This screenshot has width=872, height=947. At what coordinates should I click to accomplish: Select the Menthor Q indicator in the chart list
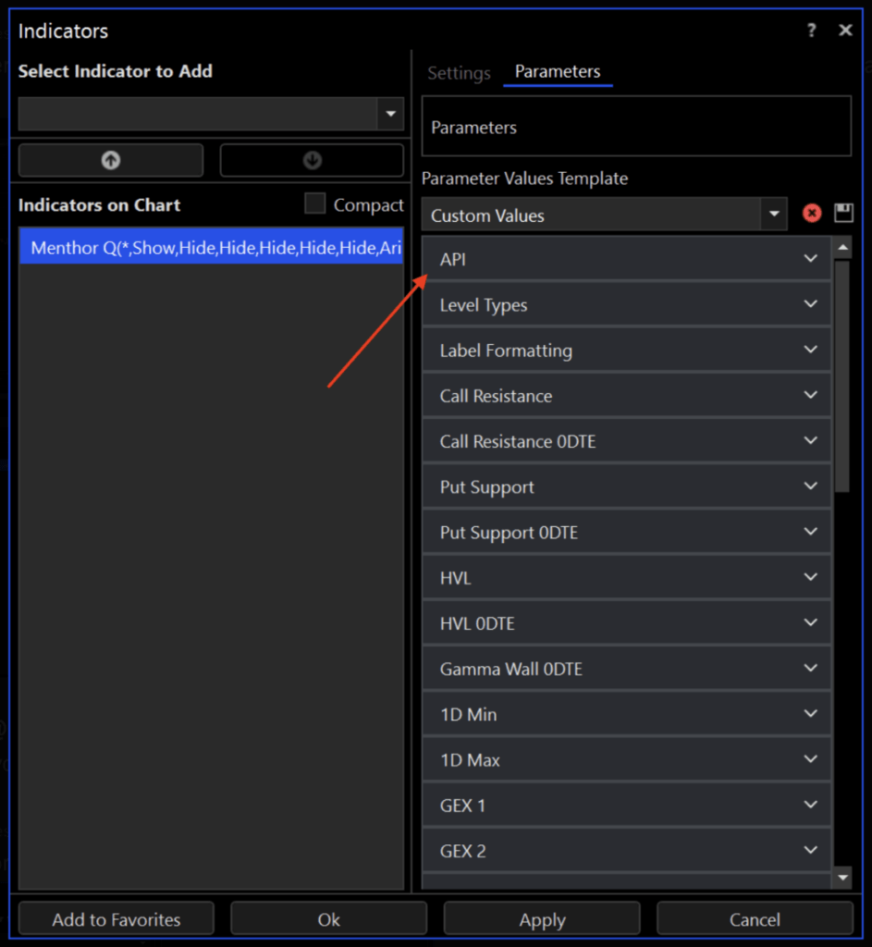pos(211,247)
